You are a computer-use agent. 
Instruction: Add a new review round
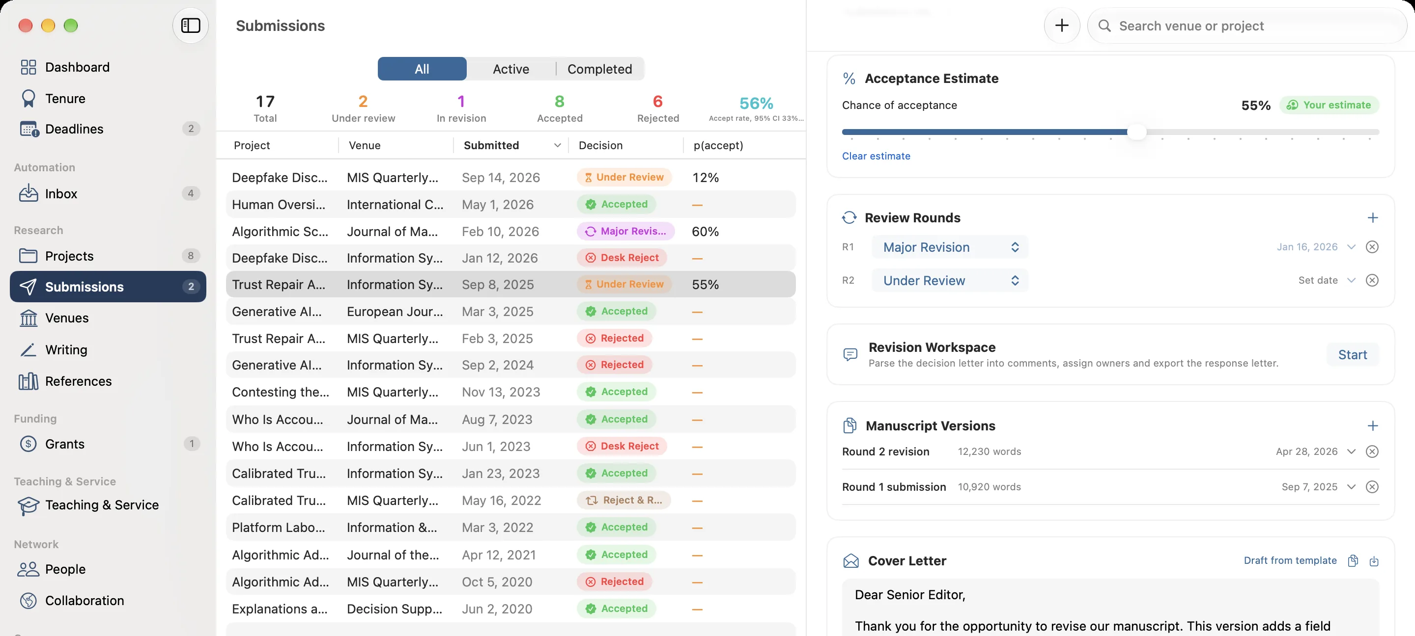pyautogui.click(x=1372, y=218)
